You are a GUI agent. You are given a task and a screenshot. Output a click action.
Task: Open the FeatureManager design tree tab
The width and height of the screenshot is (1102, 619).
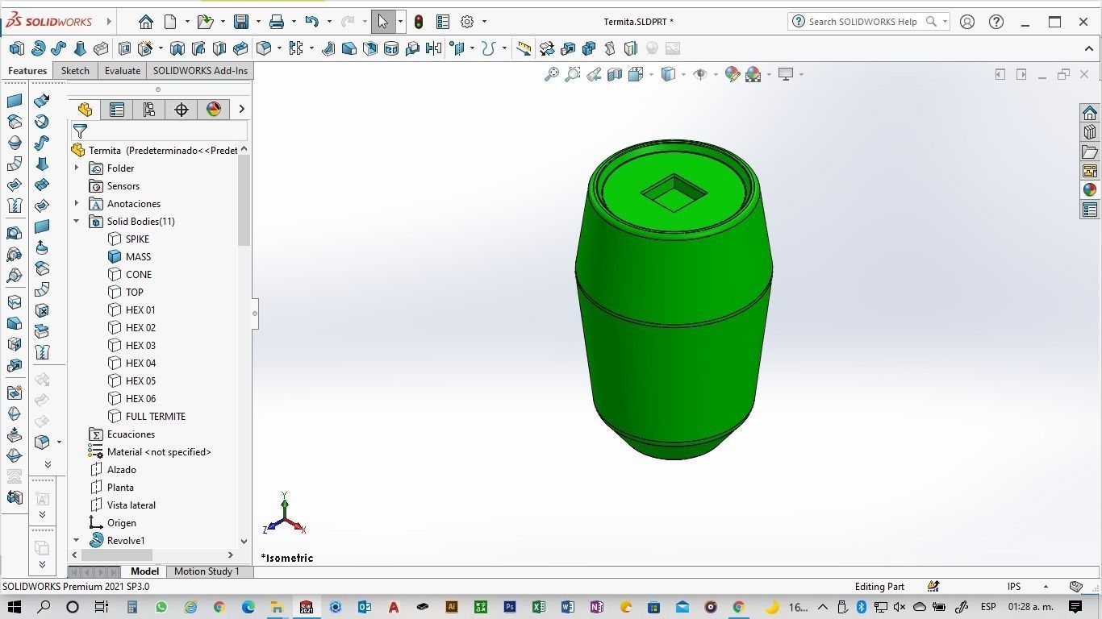click(x=85, y=110)
